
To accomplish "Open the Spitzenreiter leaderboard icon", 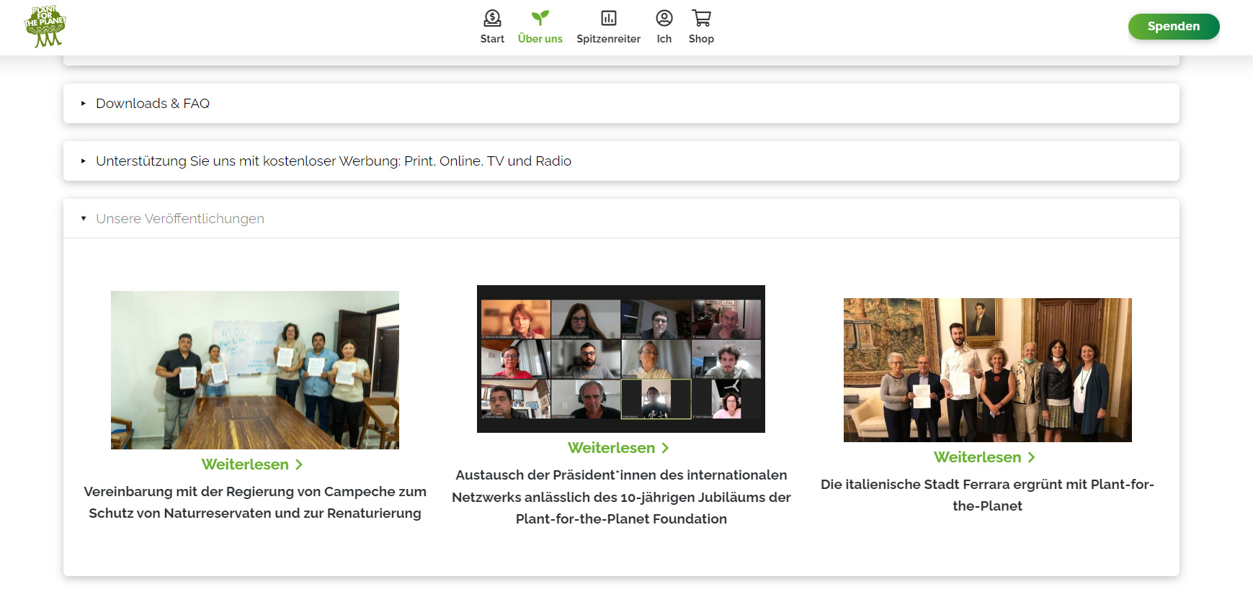I will click(609, 18).
